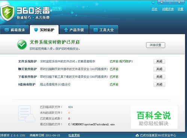Click the monitor icon on 病毒查杀 tab

(x=6, y=30)
